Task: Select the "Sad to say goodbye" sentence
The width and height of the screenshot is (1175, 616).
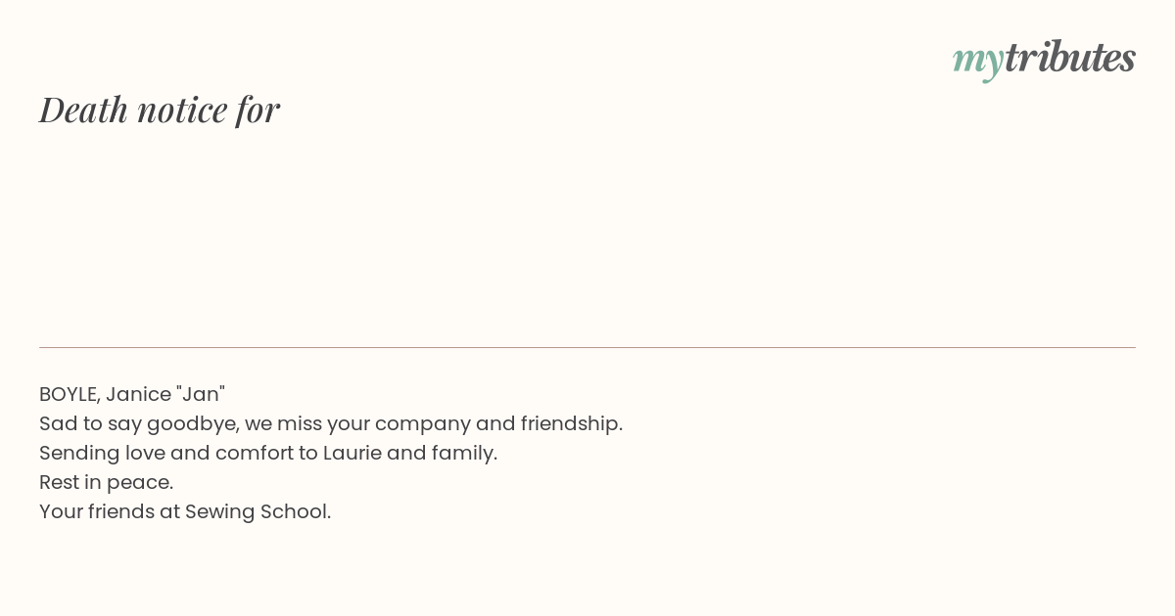Action: tap(331, 423)
